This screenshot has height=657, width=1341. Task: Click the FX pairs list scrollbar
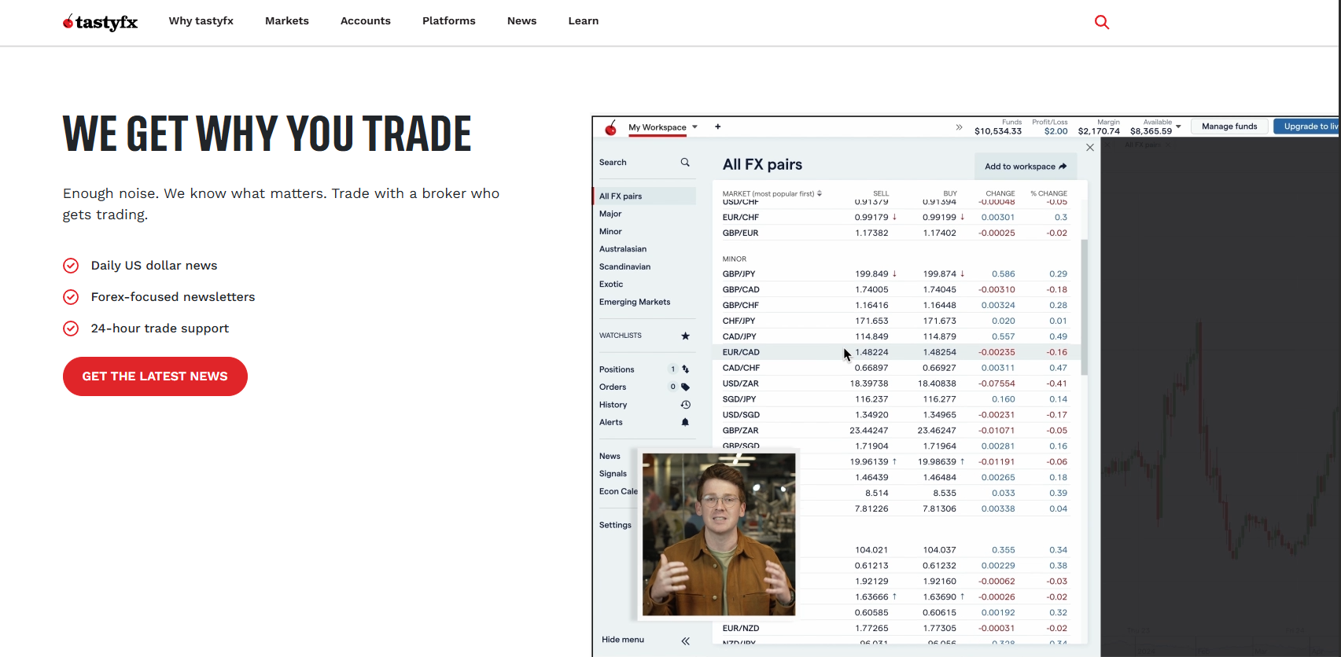tap(1085, 306)
